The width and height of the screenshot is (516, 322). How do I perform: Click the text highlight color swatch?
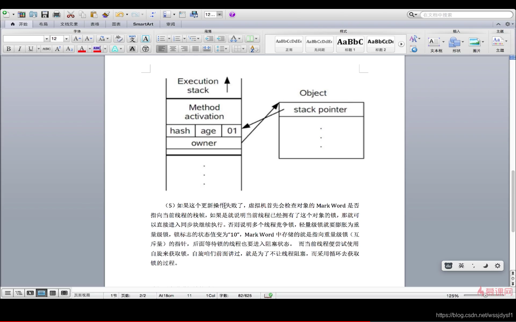pyautogui.click(x=97, y=49)
